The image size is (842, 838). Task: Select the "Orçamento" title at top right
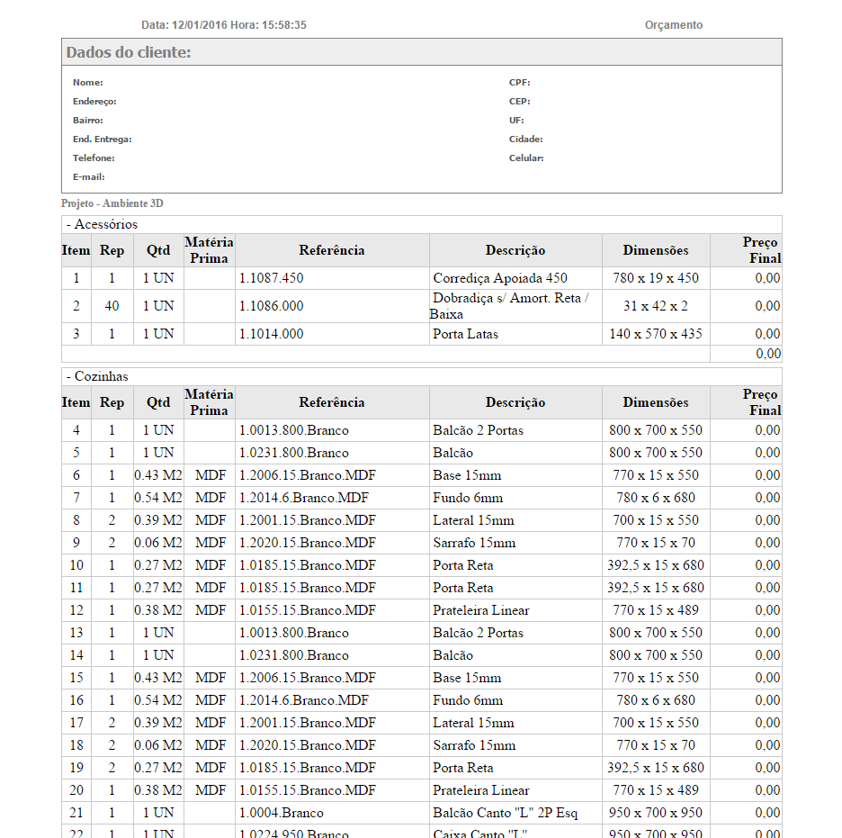[x=674, y=25]
